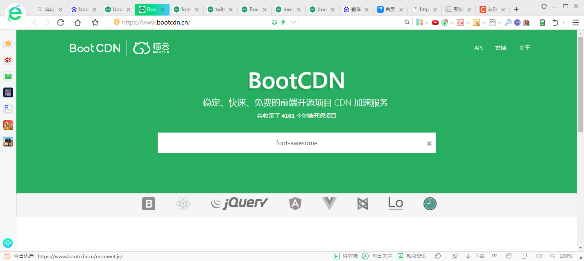The height and width of the screenshot is (261, 584).
Task: Expand the undo closed tabs dropdown
Action: pos(564,22)
